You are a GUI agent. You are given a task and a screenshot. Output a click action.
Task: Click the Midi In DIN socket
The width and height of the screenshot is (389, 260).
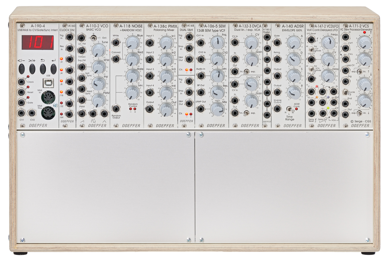click(x=48, y=97)
